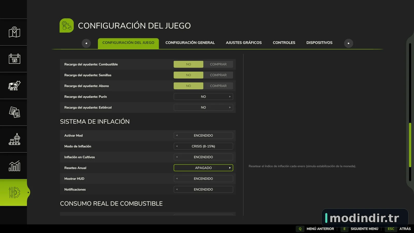The width and height of the screenshot is (414, 233).
Task: Click next tab round arrow button
Action: [x=349, y=43]
